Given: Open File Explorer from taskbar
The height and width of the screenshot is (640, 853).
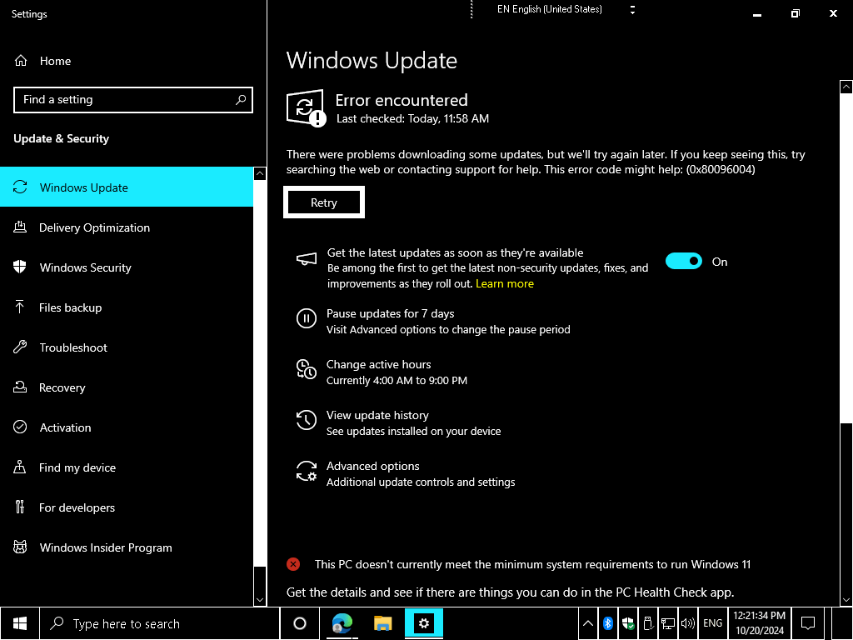Looking at the screenshot, I should pos(383,623).
